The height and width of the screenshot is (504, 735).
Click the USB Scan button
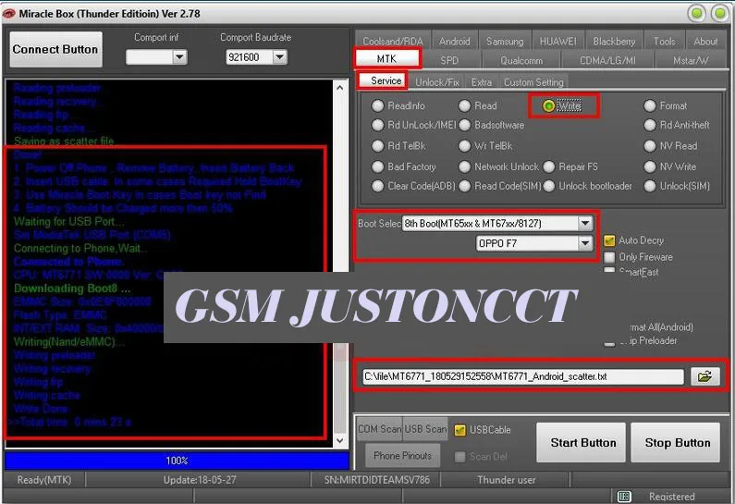coord(425,429)
